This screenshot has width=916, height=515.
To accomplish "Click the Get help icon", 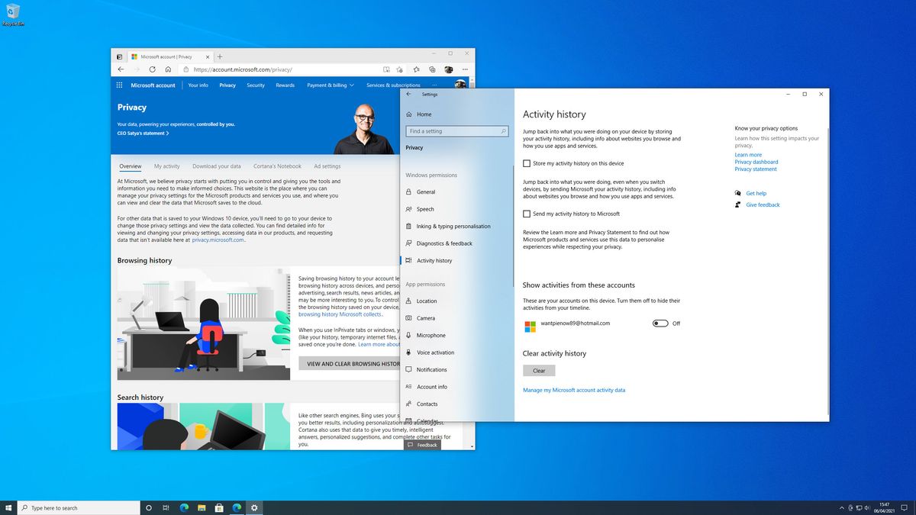I will [739, 193].
